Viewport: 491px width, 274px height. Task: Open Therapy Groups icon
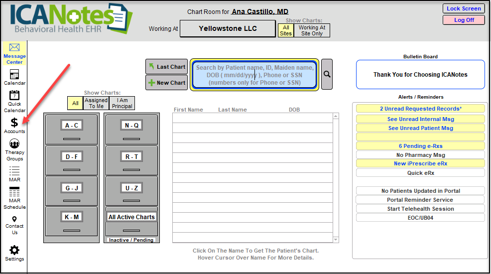[x=14, y=144]
